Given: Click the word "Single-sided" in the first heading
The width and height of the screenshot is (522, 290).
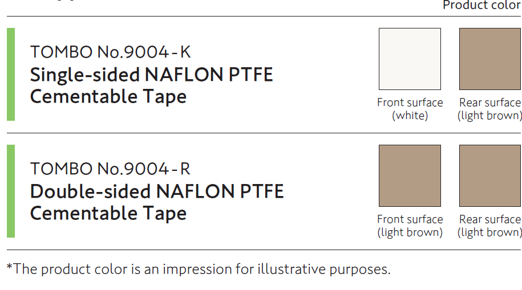Looking at the screenshot, I should 77,75.
